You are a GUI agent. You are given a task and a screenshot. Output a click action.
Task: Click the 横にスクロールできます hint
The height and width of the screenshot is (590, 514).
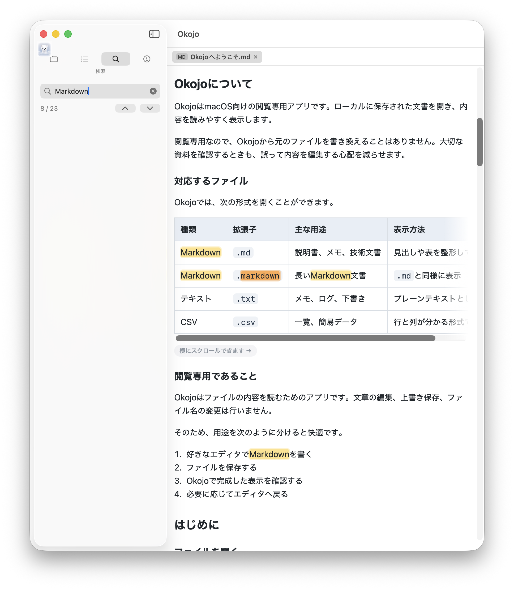(x=215, y=350)
